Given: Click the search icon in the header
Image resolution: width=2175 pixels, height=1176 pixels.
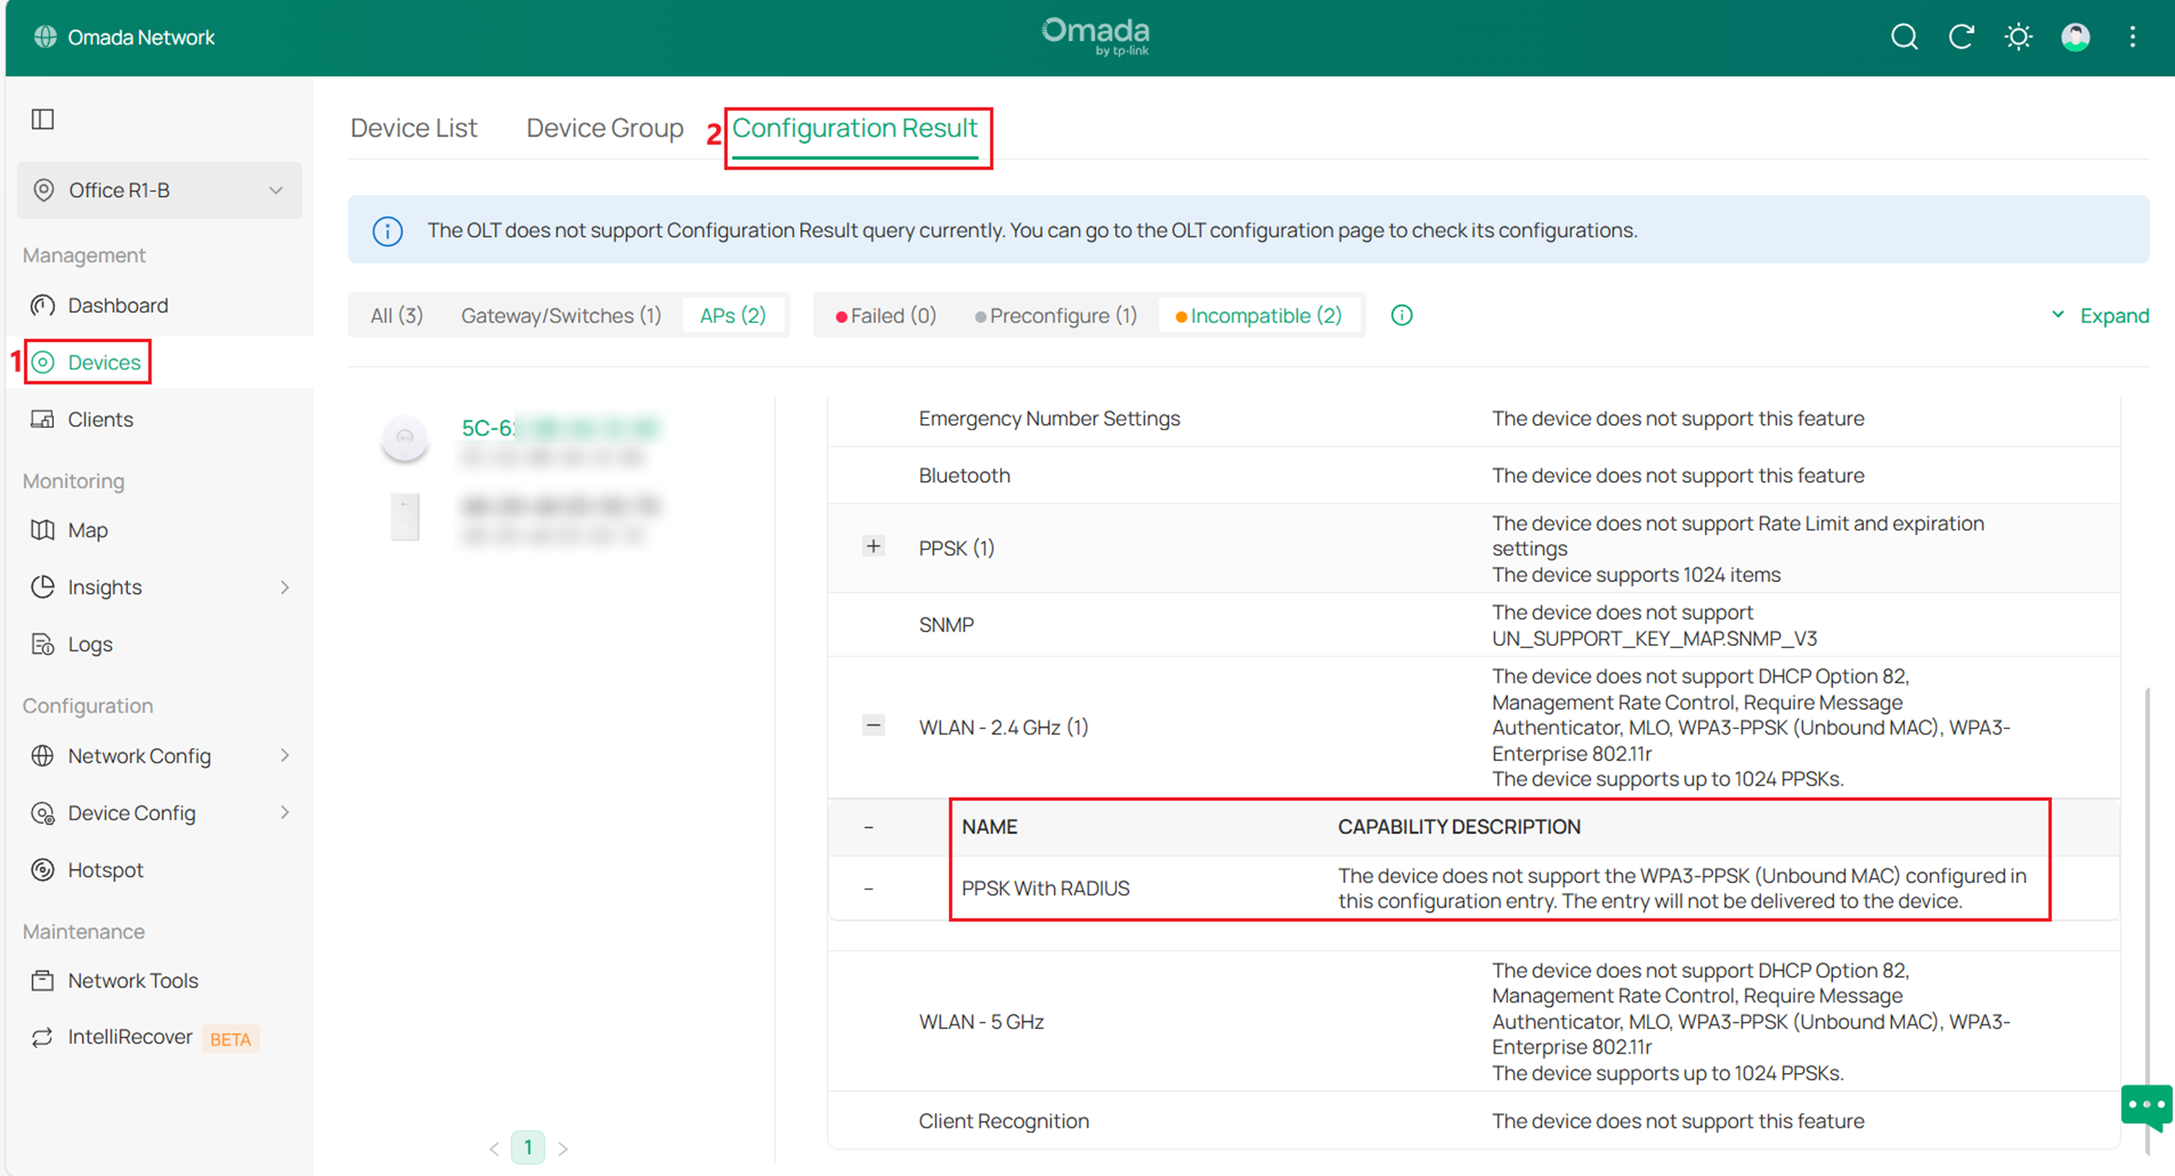Looking at the screenshot, I should click(x=1904, y=36).
